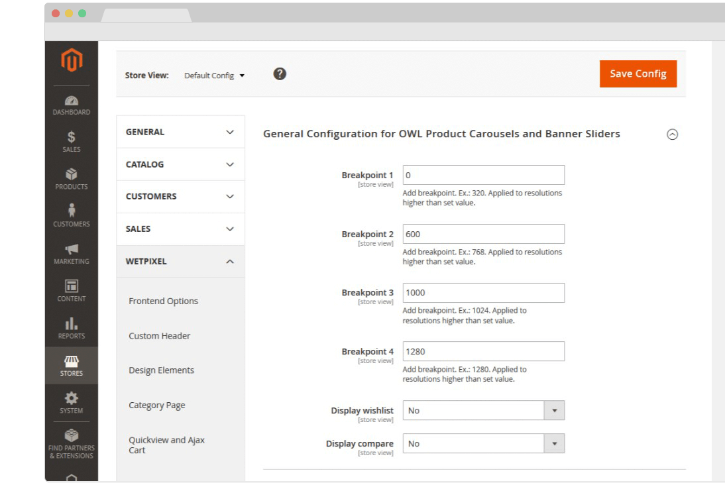The image size is (725, 485).
Task: Click the Save Config button
Action: [x=638, y=74]
